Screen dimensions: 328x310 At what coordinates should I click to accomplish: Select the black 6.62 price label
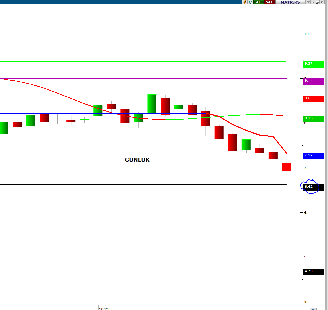pos(313,187)
